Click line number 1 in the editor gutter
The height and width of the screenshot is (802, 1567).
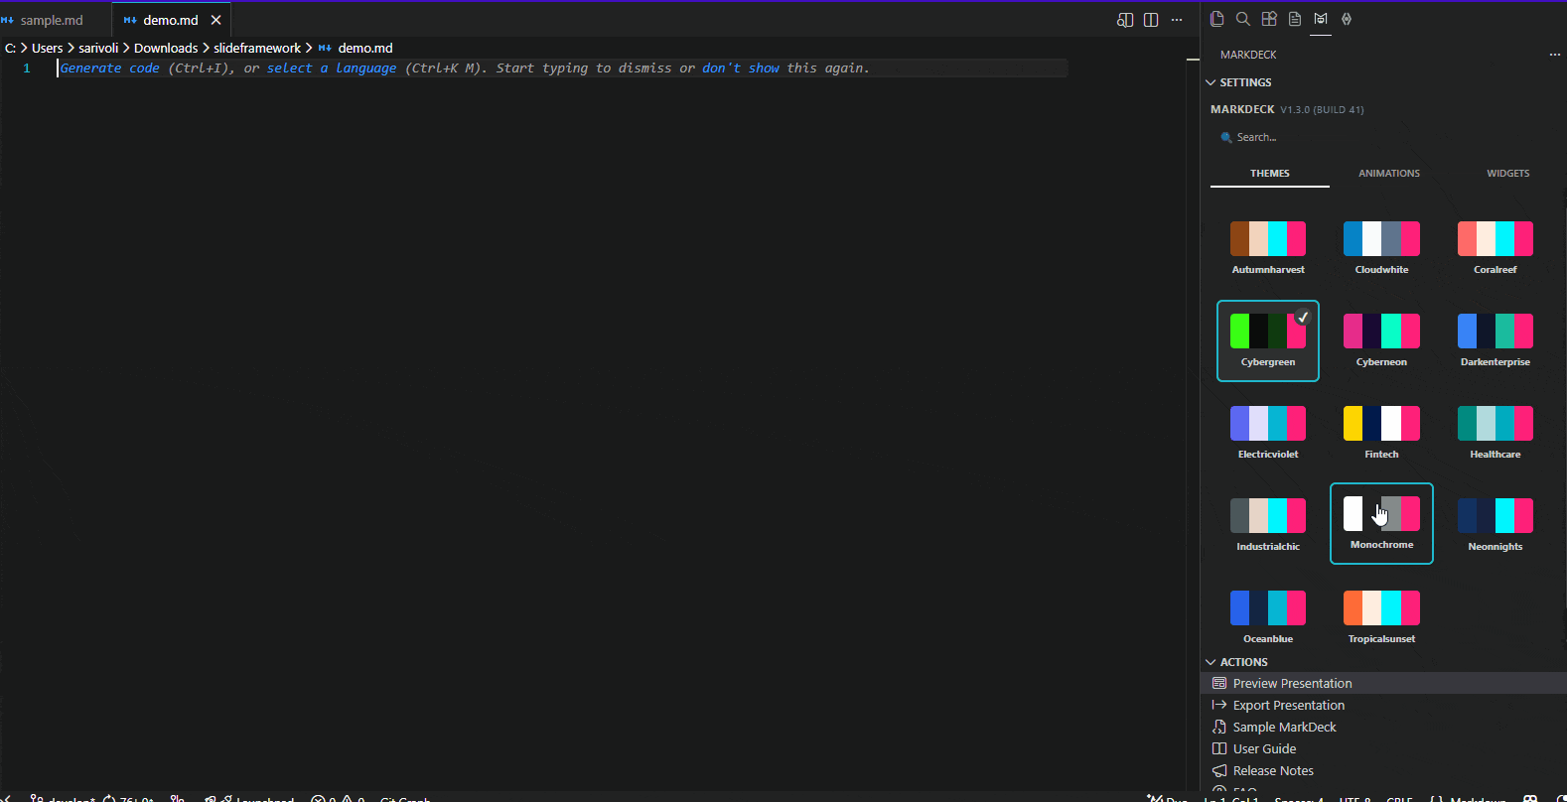pyautogui.click(x=27, y=68)
